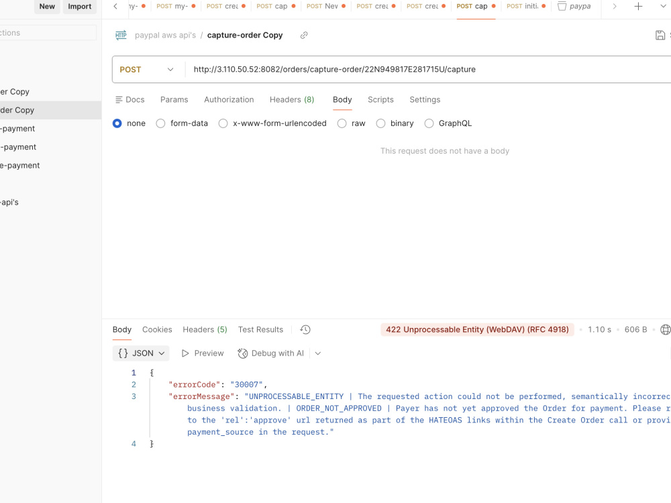This screenshot has height=503, width=671.
Task: Open the request Settings tab
Action: point(425,100)
